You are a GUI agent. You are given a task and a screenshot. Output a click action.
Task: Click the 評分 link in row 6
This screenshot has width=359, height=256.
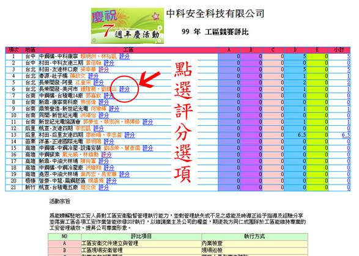(x=124, y=89)
